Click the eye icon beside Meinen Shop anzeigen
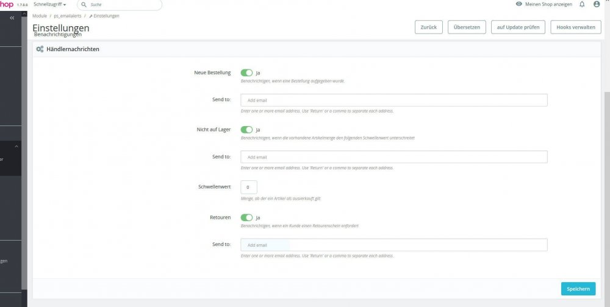 click(519, 4)
